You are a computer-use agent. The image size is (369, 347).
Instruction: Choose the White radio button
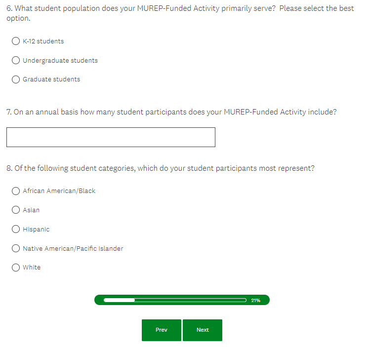(x=16, y=268)
